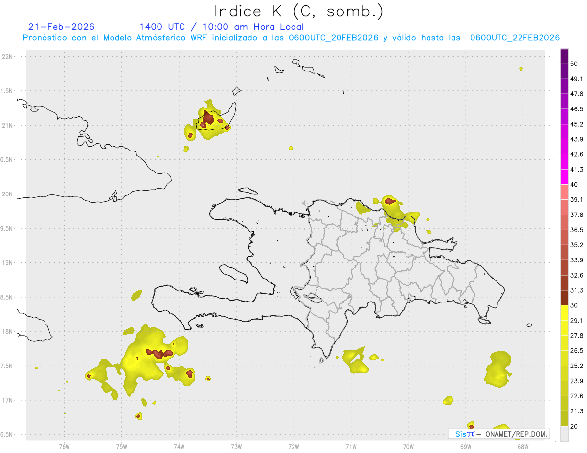The width and height of the screenshot is (587, 453).
Task: Click the colorbar value "20"
Action: tap(575, 426)
